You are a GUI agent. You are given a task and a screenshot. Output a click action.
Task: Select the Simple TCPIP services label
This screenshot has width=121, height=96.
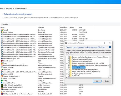86,72
